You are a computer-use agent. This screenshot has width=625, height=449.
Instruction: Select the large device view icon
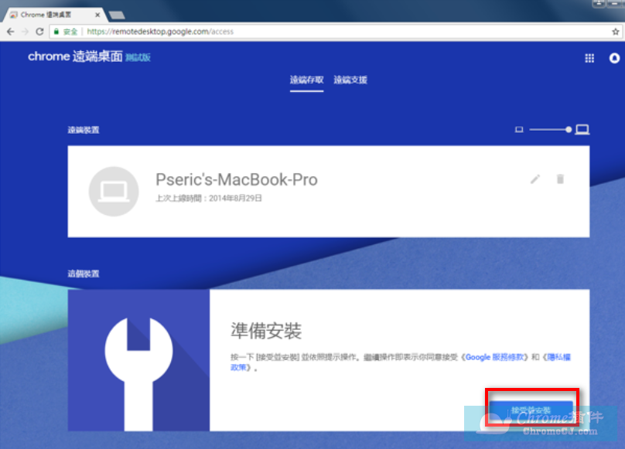click(x=582, y=130)
